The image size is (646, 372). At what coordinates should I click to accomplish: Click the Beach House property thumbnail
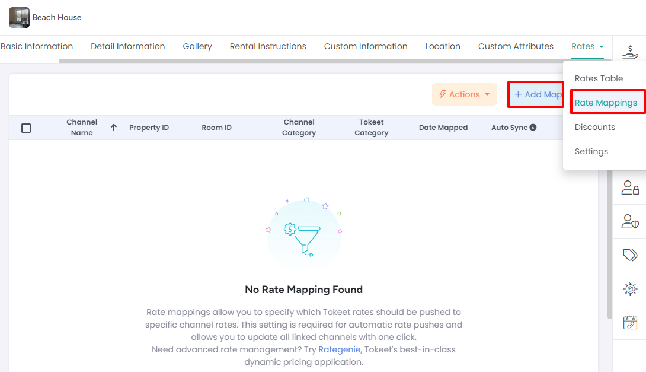19,18
